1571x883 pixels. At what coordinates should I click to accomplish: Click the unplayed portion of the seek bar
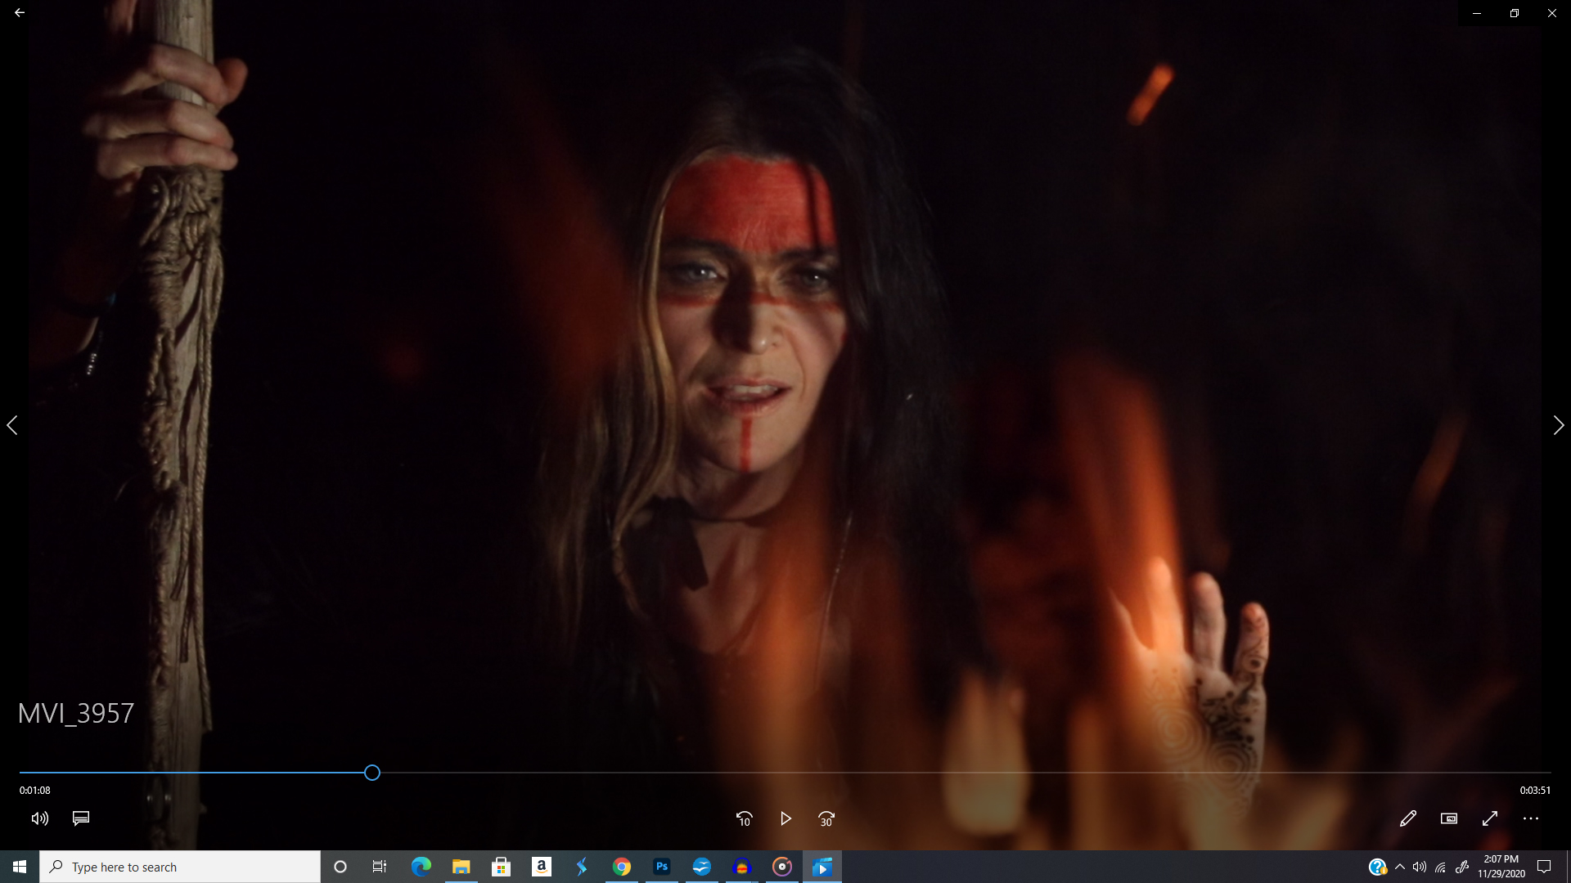[x=966, y=773]
